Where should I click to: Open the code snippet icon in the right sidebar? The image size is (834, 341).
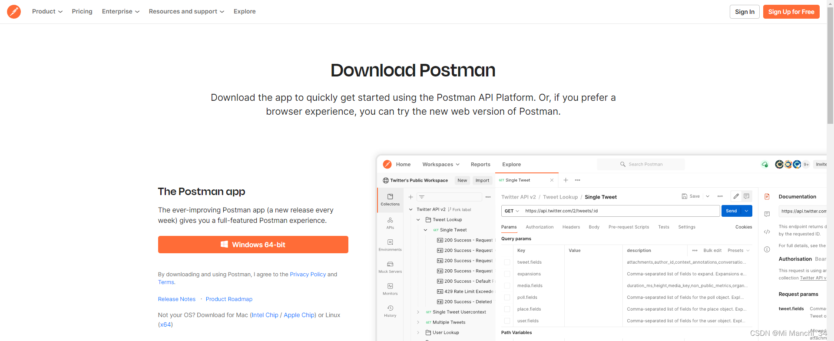767,232
